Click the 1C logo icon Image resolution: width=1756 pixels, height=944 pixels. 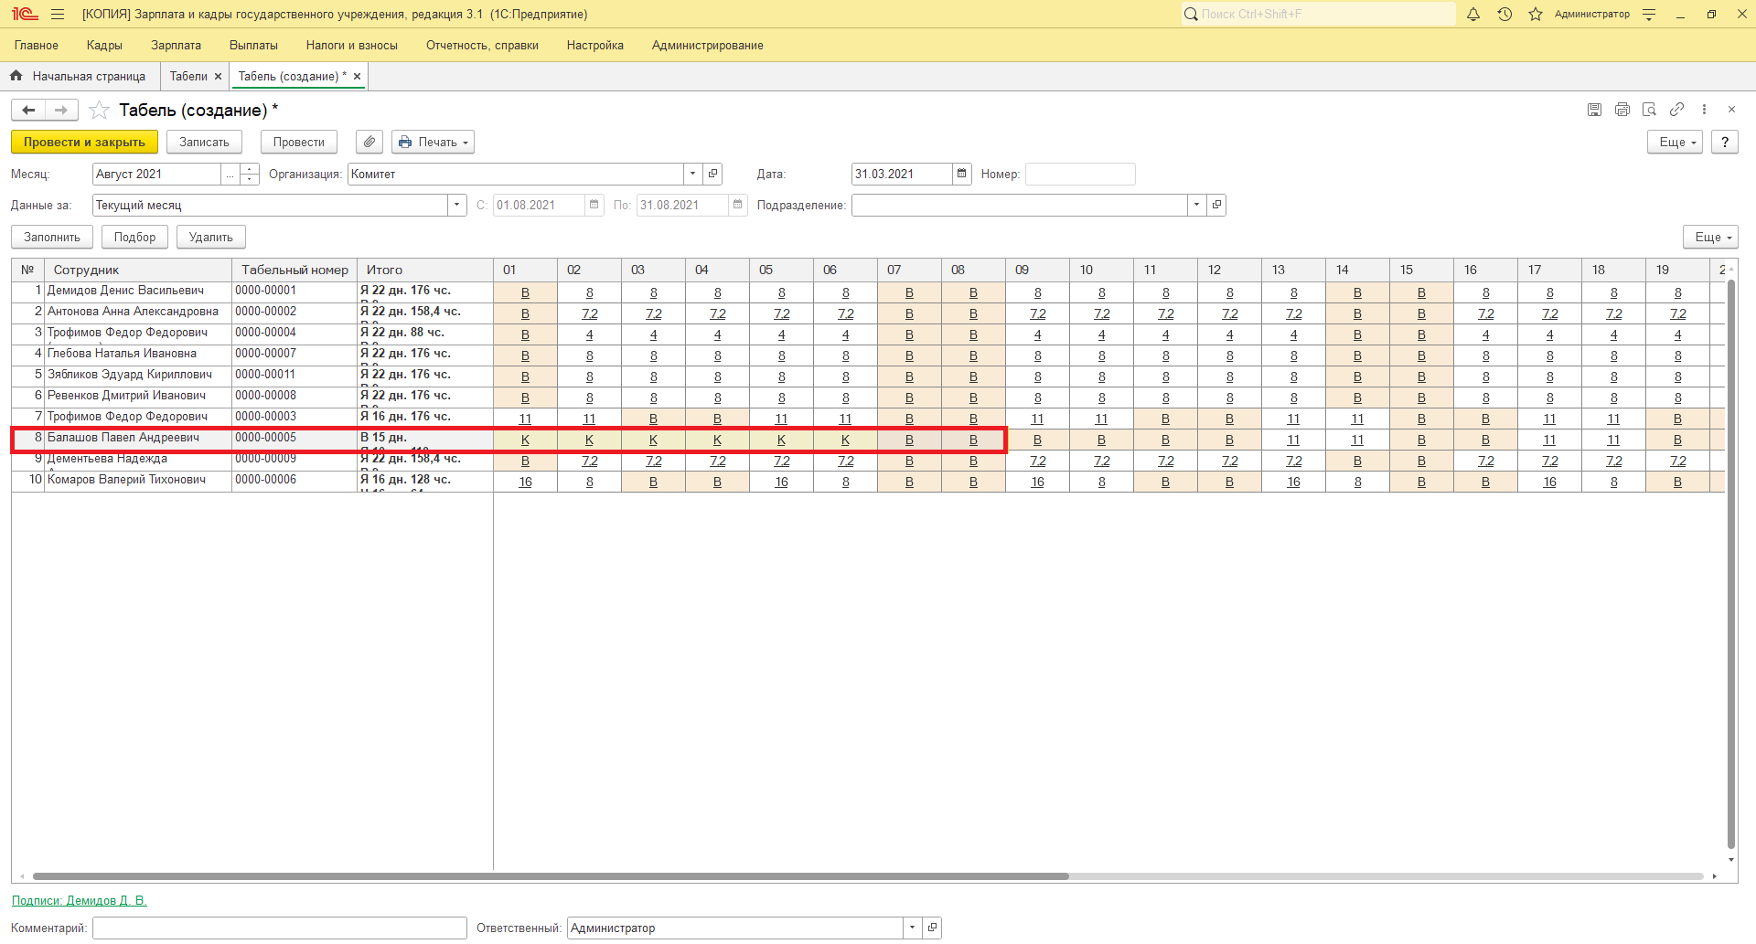point(25,15)
